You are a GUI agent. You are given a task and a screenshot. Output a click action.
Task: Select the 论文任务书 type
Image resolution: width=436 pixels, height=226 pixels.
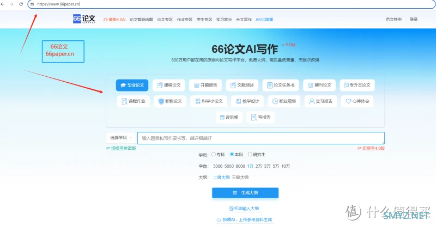tap(281, 85)
